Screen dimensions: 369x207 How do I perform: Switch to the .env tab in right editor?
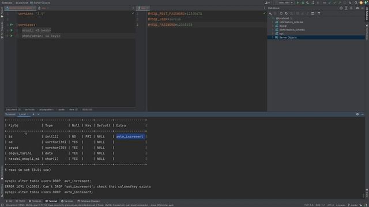click(143, 8)
